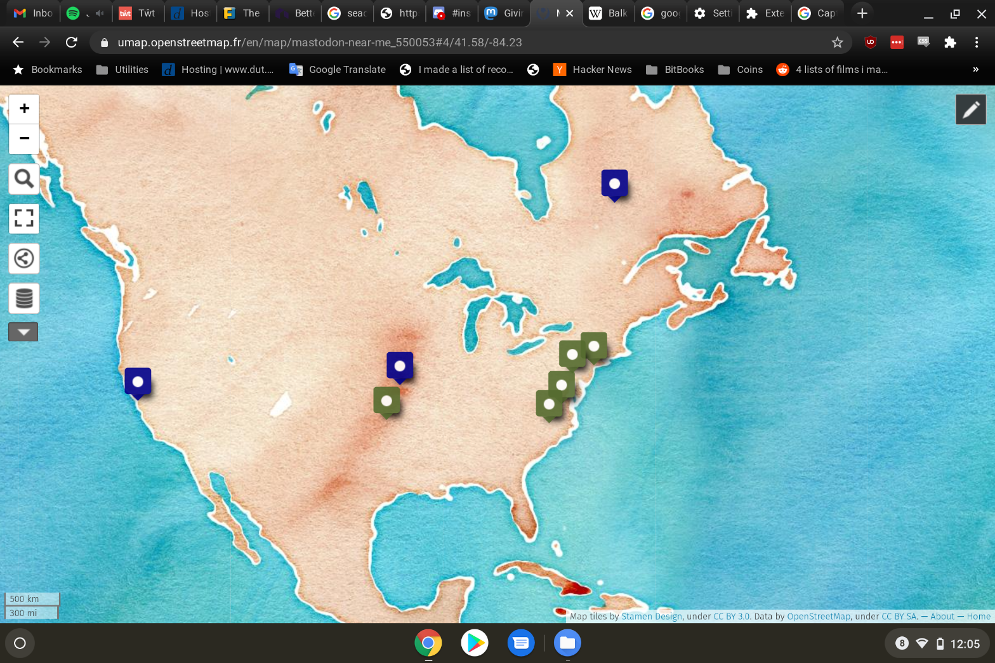Show the hidden bookmarks overflow chevron

point(975,70)
